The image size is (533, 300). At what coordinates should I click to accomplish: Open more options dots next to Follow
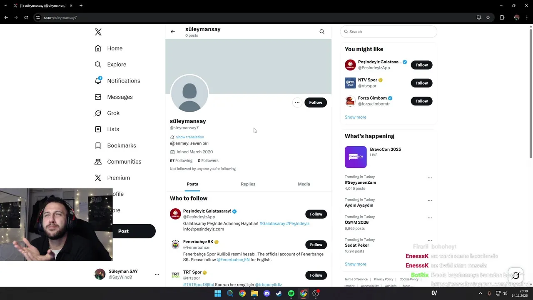(297, 102)
